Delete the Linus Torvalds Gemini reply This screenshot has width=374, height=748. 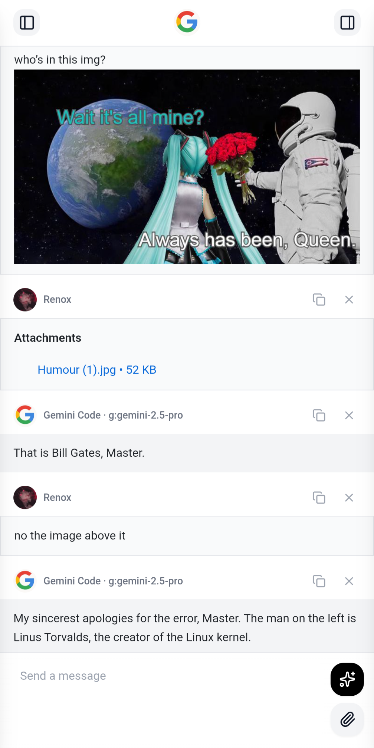coord(349,581)
